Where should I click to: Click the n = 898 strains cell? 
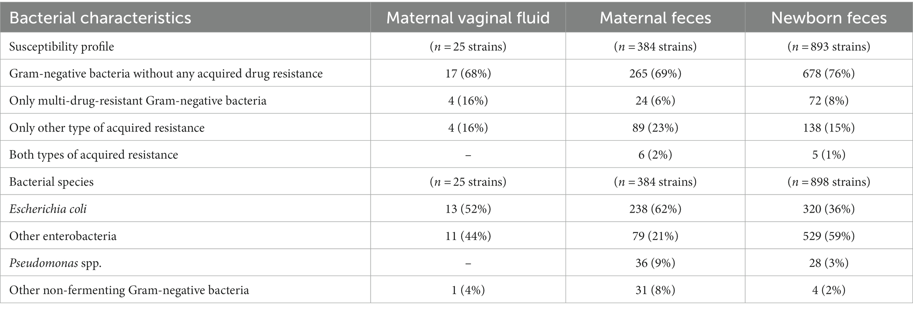829,182
